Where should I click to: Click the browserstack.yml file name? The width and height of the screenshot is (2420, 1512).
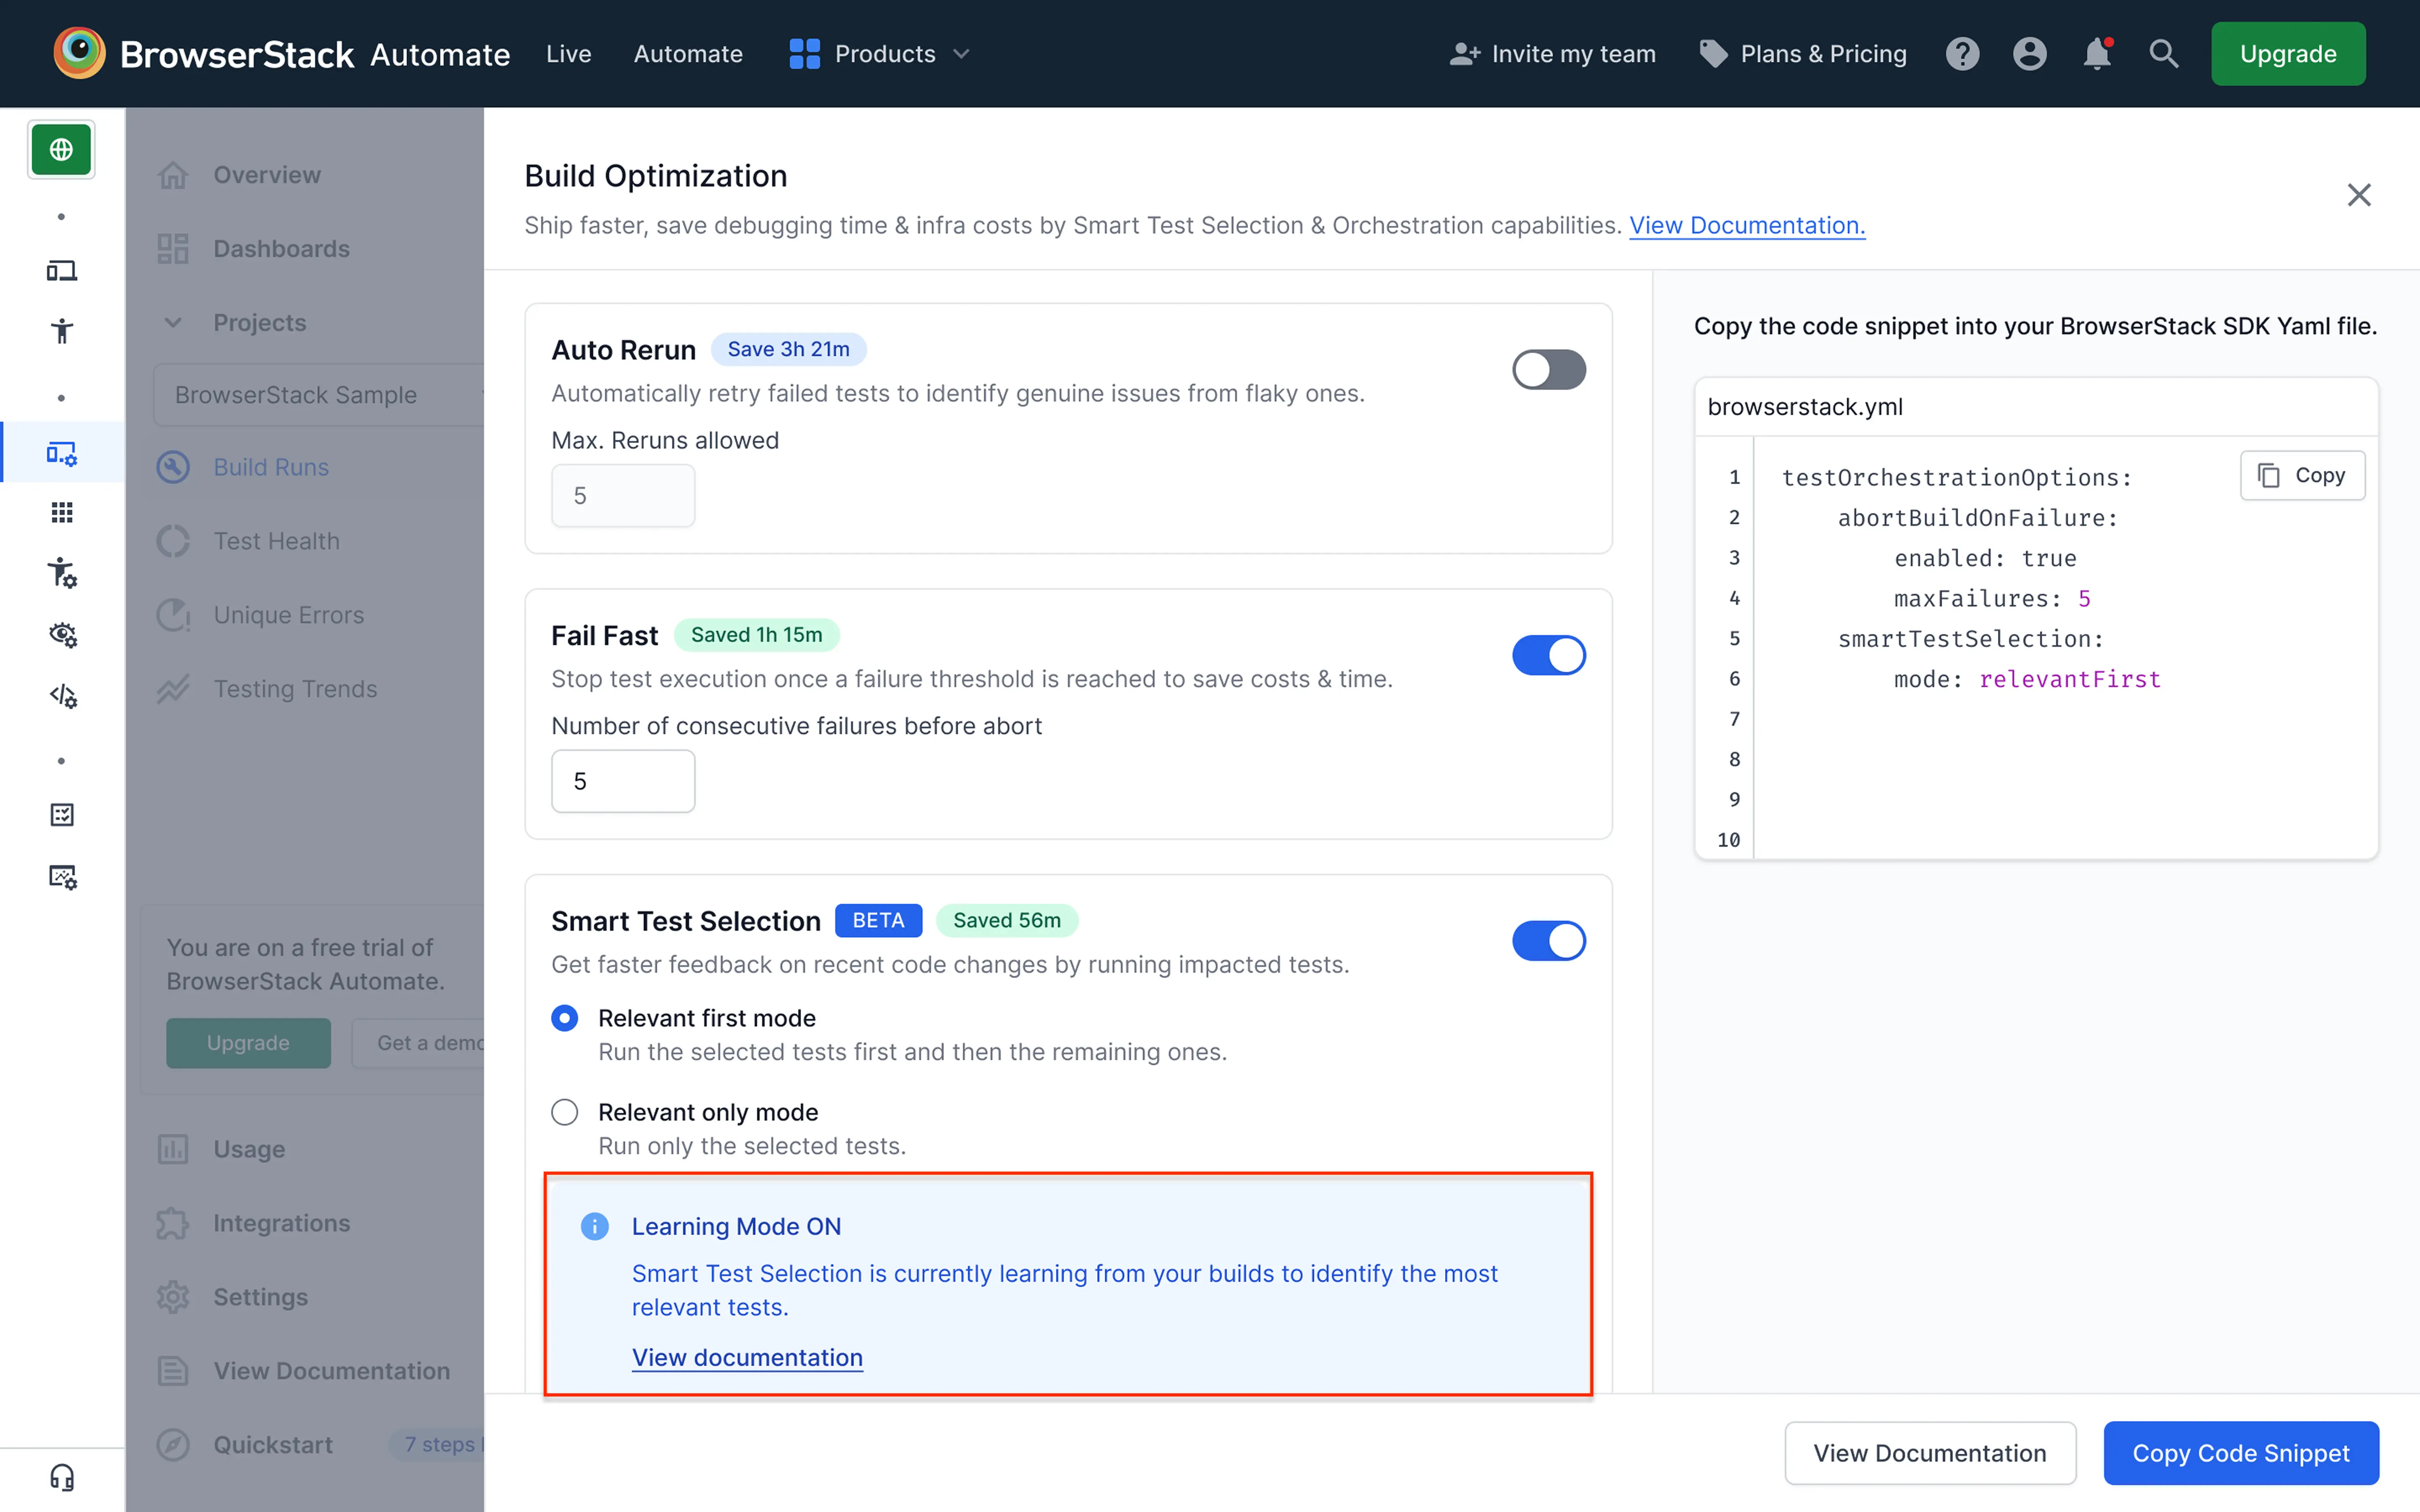pos(1805,407)
